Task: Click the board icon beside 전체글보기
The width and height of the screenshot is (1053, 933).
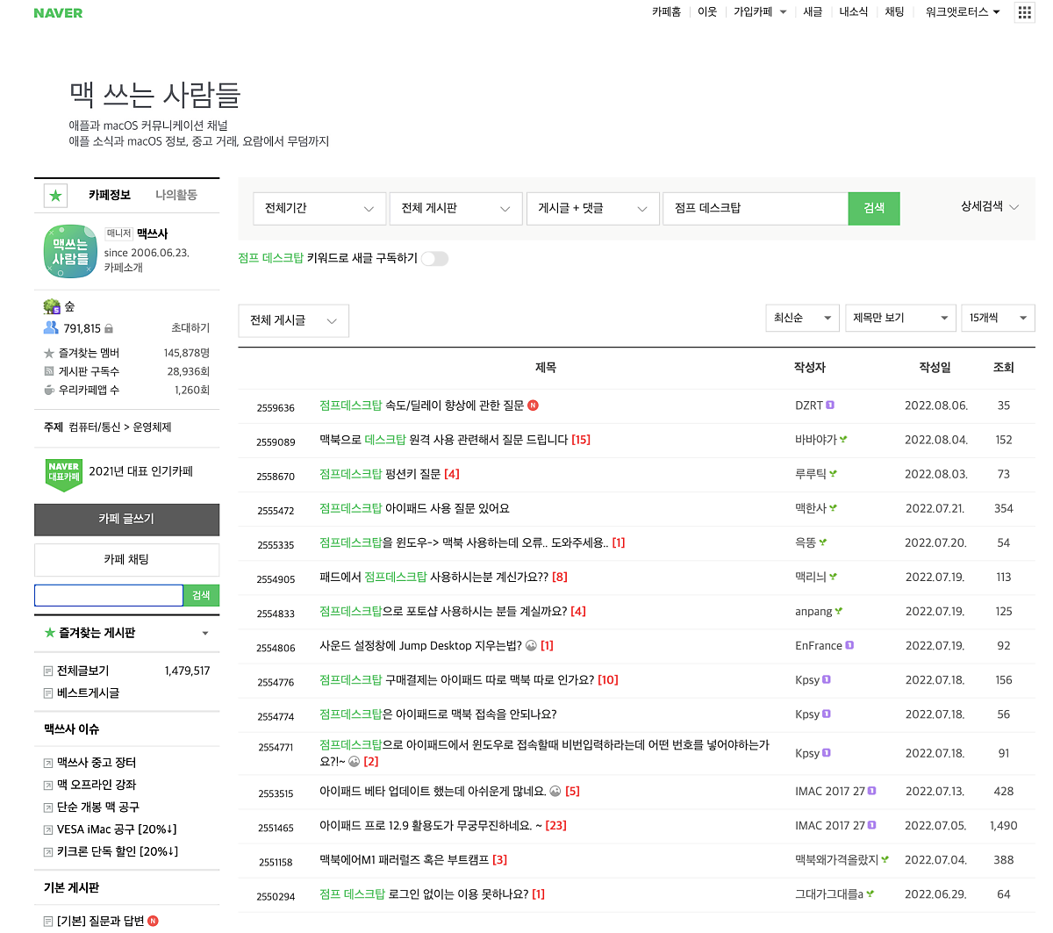Action: pyautogui.click(x=48, y=671)
